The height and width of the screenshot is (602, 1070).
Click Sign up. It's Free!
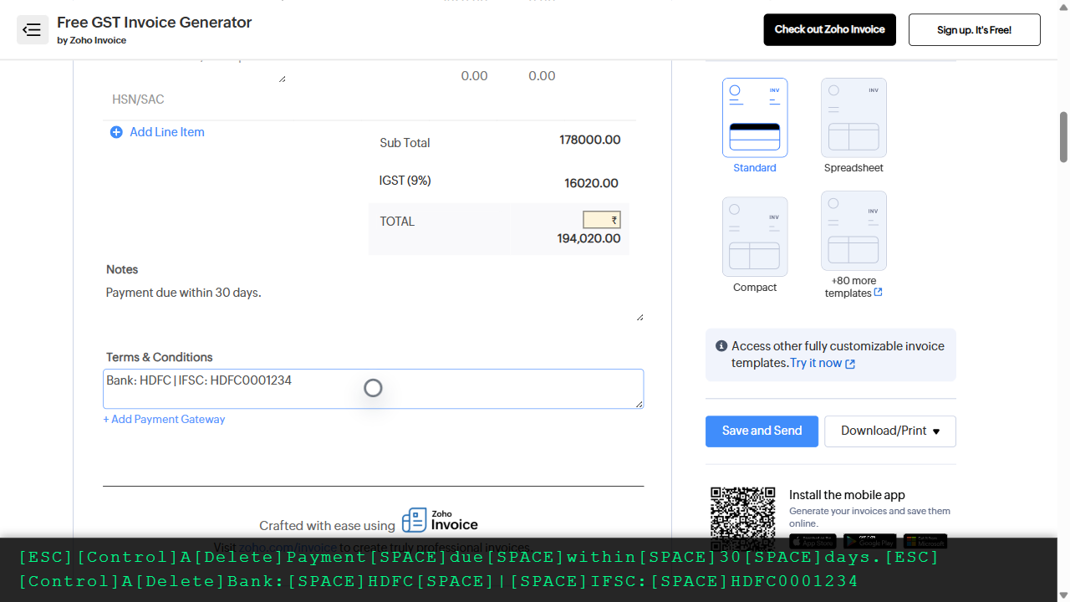(x=974, y=29)
